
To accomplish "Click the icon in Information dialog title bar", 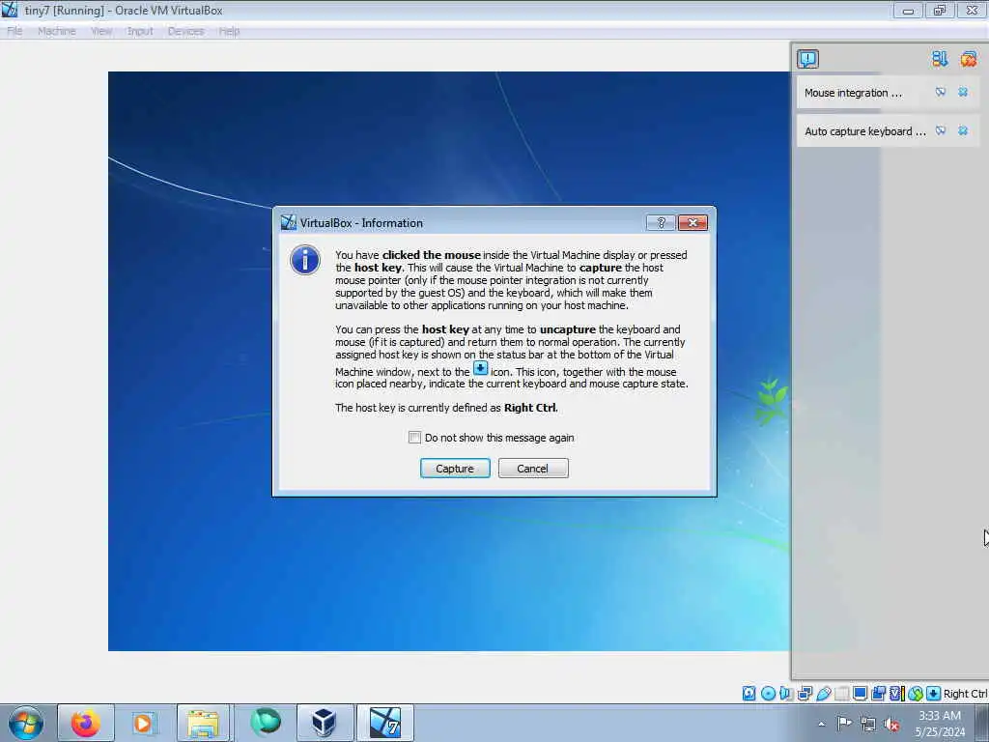I will [288, 222].
